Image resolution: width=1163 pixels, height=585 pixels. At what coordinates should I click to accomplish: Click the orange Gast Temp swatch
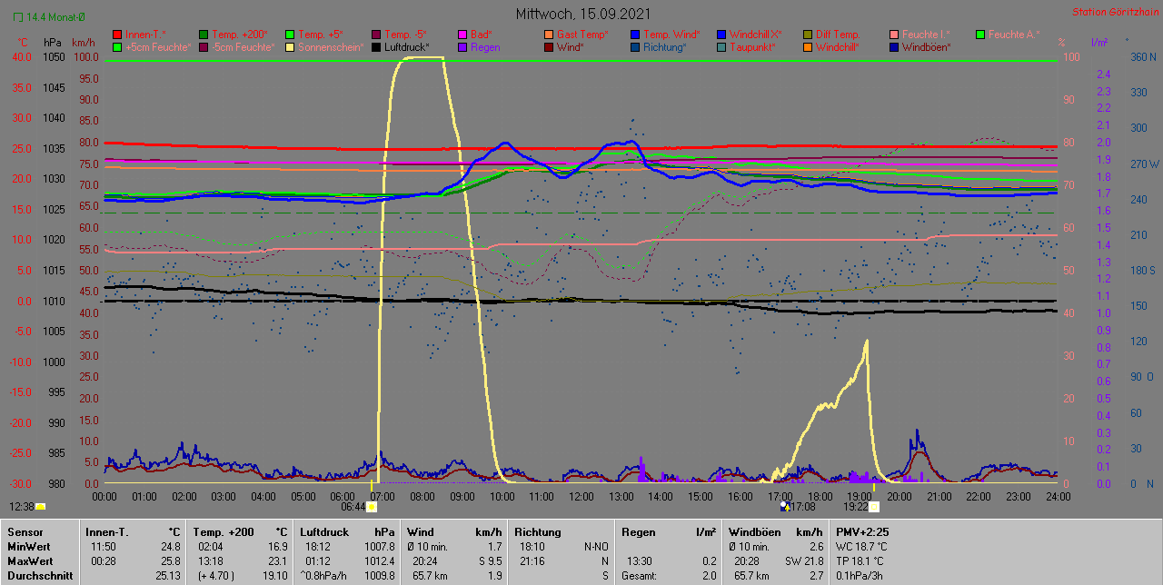549,34
